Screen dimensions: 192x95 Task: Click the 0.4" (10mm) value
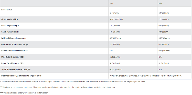(164, 44)
